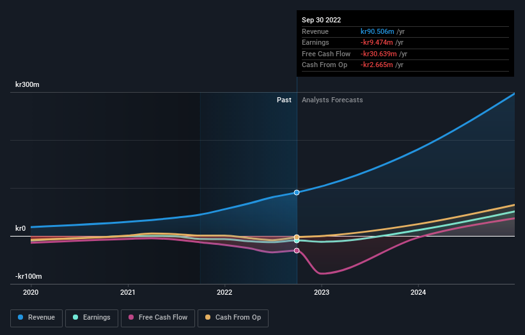Click the -kr100m y-axis label
Screen dimensions: 525x335
click(29, 276)
